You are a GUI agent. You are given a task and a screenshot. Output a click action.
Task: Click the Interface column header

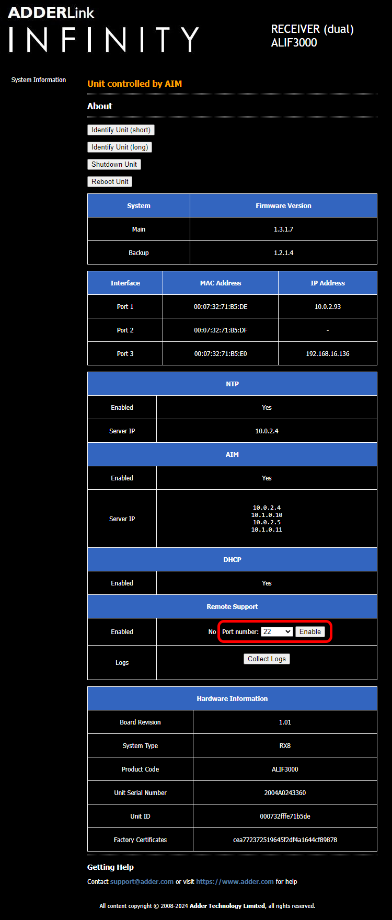[125, 283]
